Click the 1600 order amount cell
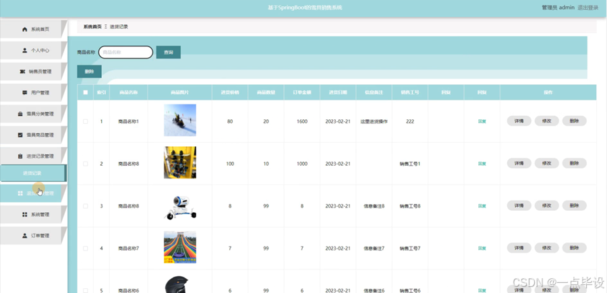 (302, 121)
